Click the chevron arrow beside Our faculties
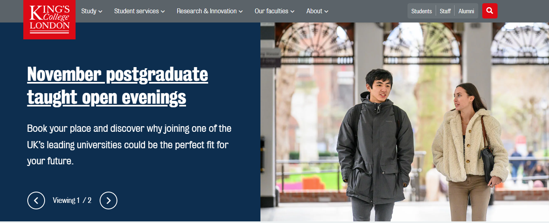549x223 pixels. pos(293,12)
